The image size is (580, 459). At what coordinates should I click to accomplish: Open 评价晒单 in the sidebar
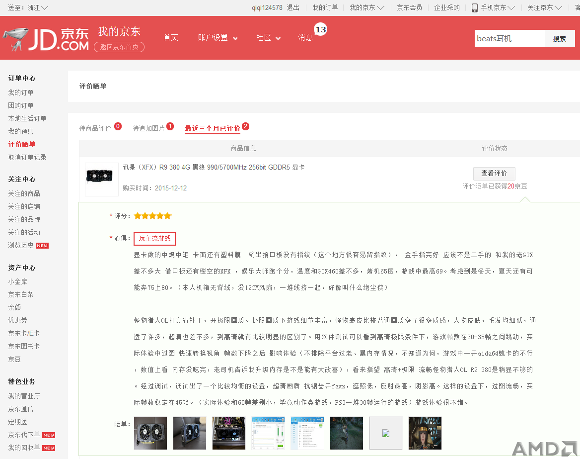coord(22,145)
